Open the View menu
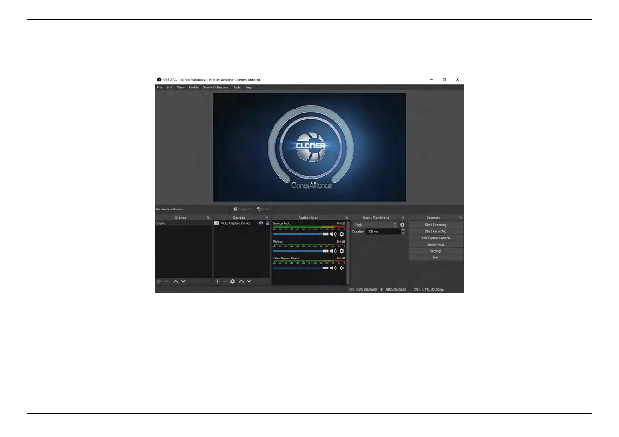 181,88
